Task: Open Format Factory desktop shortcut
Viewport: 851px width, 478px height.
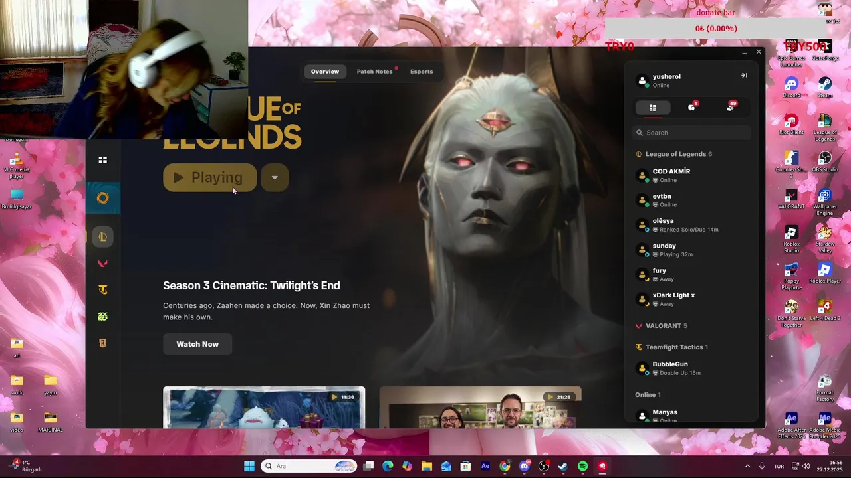Action: 825,388
